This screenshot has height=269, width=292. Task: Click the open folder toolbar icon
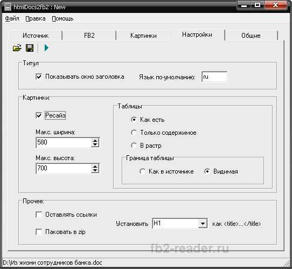coord(17,48)
